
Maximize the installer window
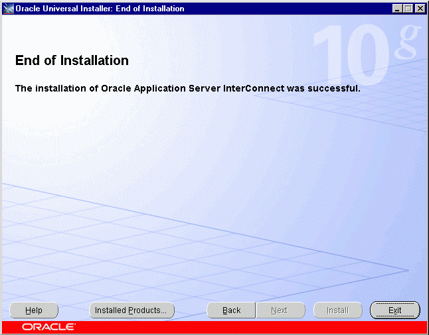408,9
